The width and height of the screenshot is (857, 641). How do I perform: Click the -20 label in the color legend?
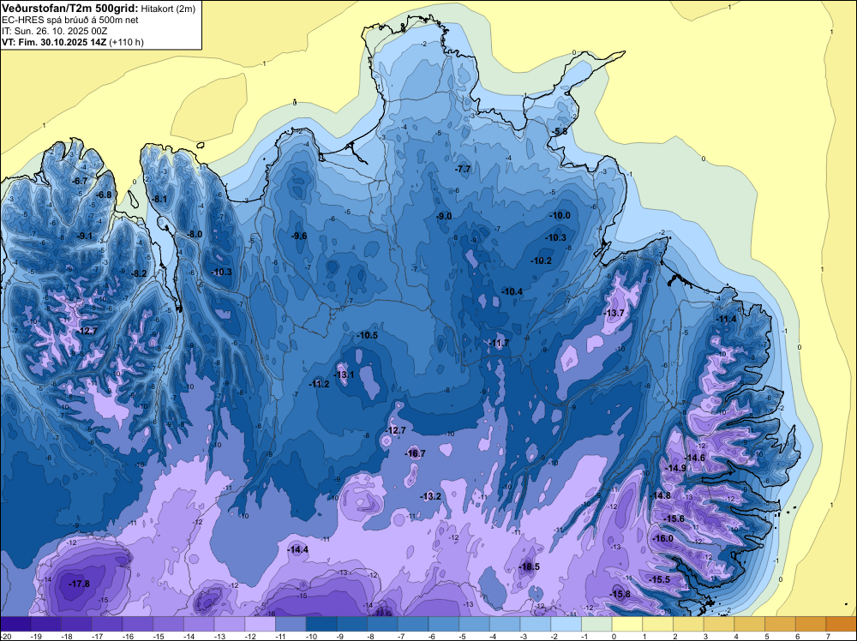click(6, 637)
